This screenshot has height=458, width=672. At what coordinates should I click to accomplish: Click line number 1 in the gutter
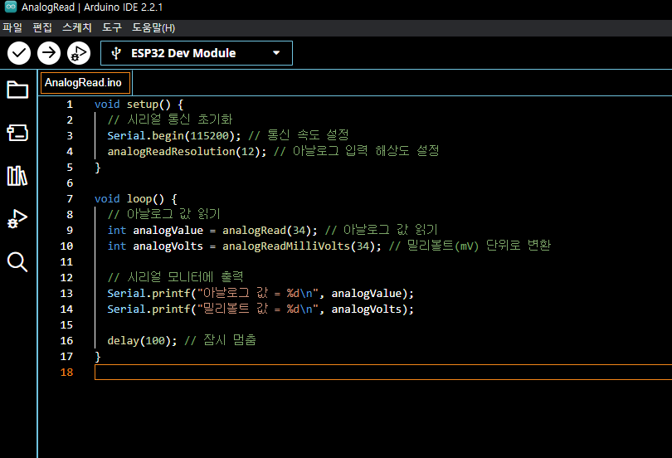pyautogui.click(x=70, y=105)
